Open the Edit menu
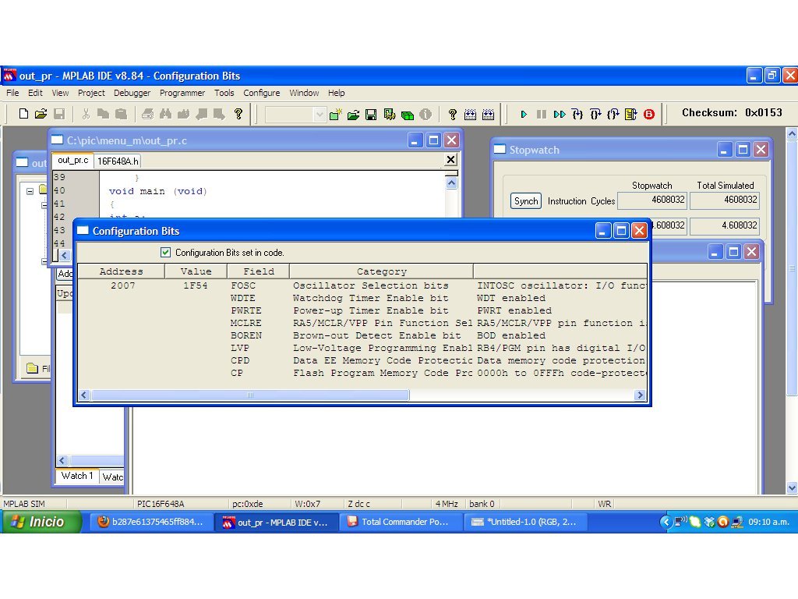The width and height of the screenshot is (798, 599). pyautogui.click(x=35, y=93)
